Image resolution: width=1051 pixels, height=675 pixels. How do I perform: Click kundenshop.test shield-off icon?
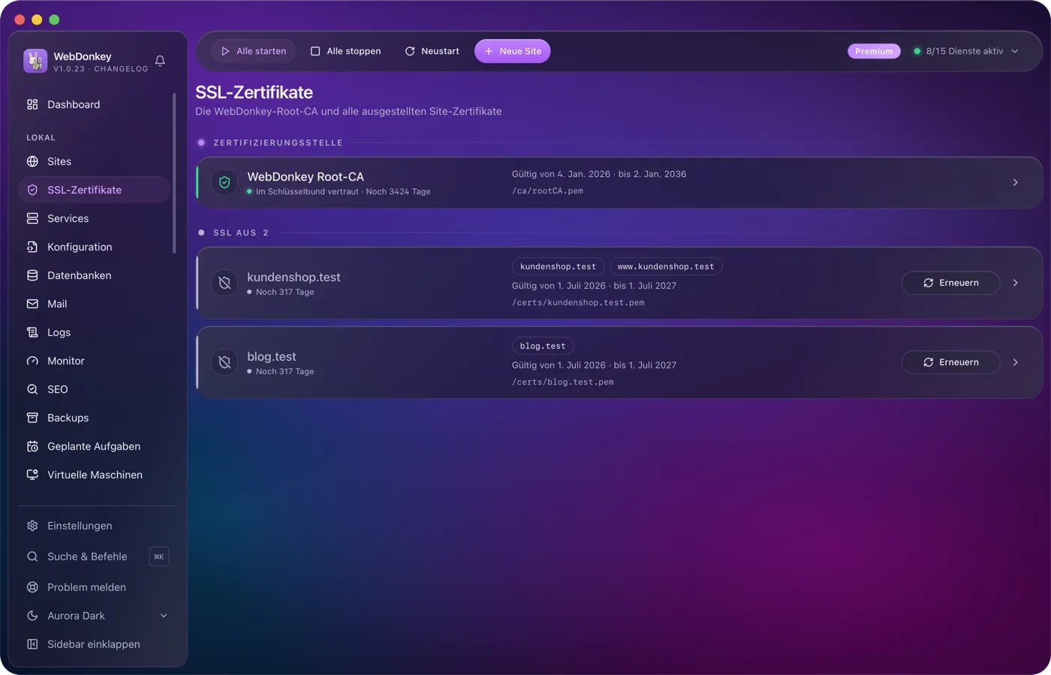click(x=224, y=283)
